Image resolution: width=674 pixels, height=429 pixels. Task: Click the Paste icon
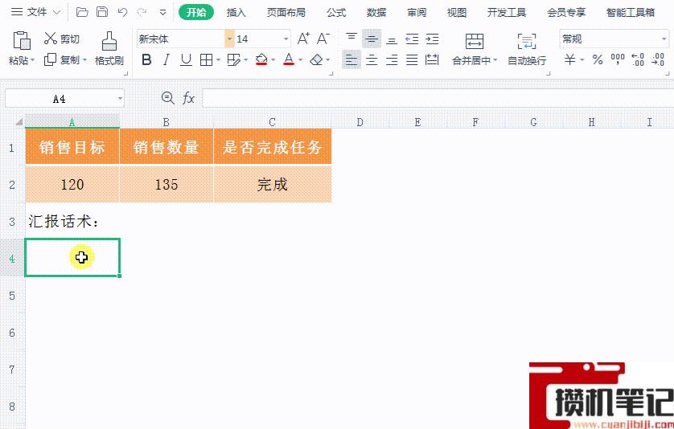click(22, 40)
